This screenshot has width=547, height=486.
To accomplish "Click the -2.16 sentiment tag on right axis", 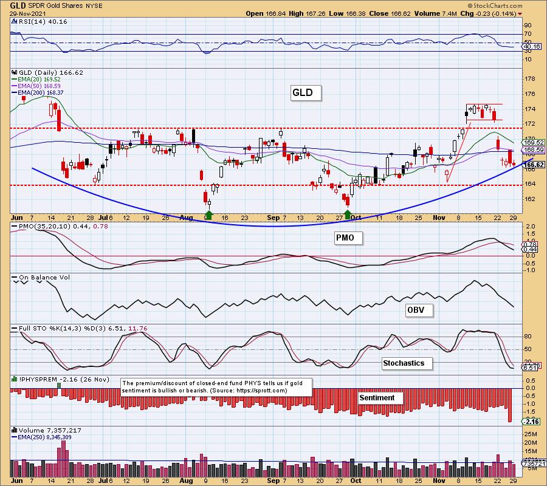I will pos(531,422).
